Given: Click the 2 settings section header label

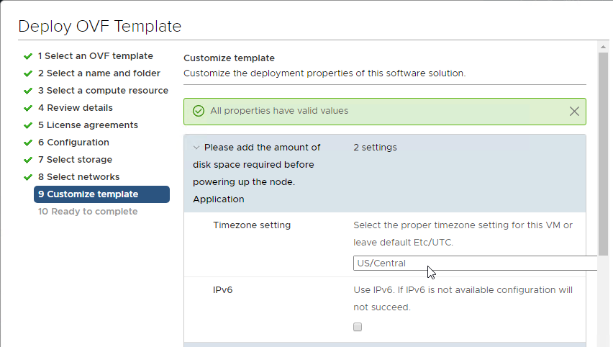Looking at the screenshot, I should pos(375,148).
